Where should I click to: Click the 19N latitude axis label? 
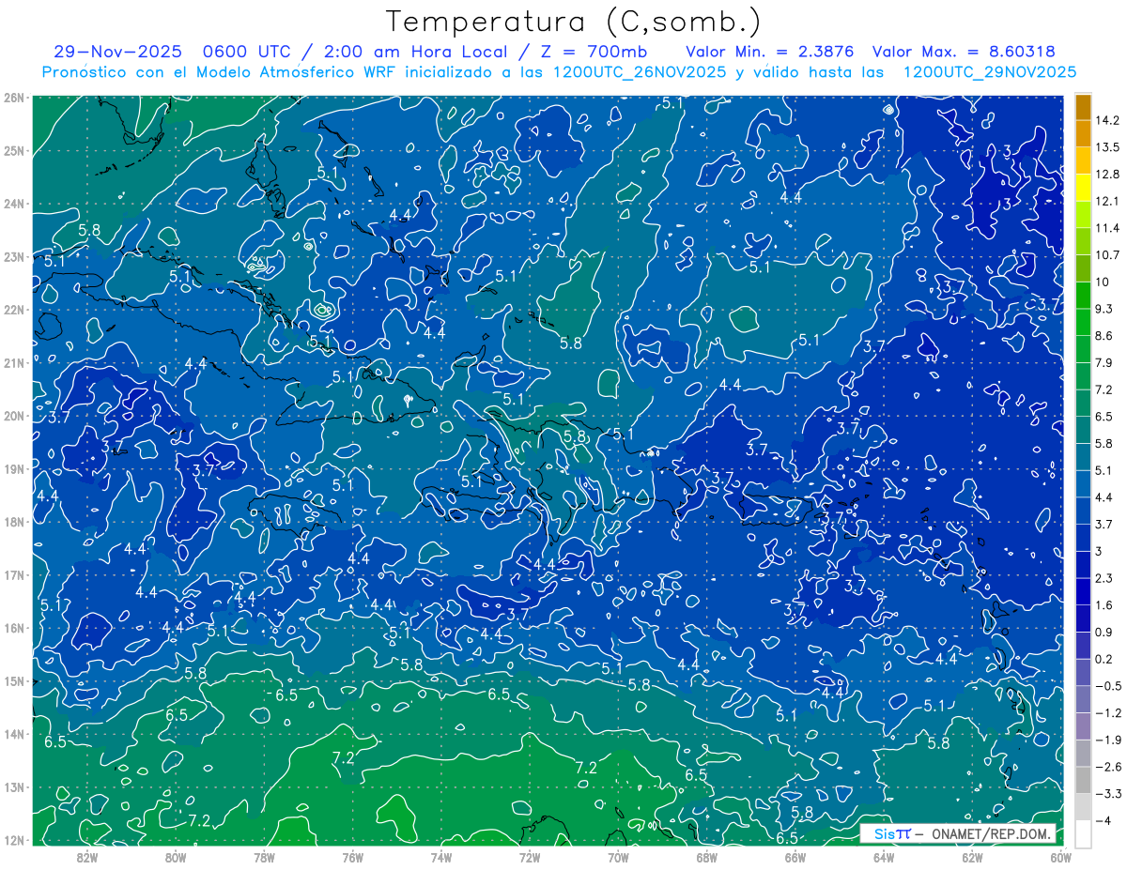click(x=14, y=468)
